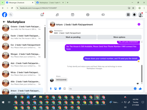Close the Marketplace browser tab
This screenshot has width=147, height=110.
click(63, 3)
